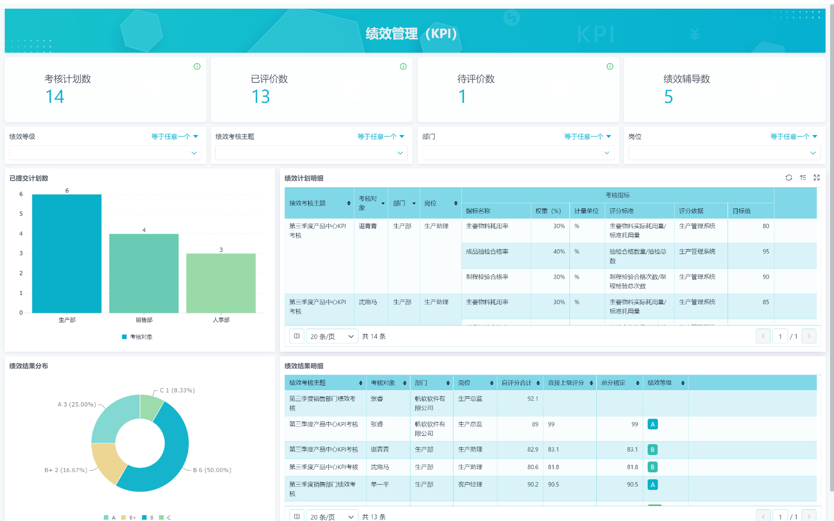Refresh the 绩效计划明细 table

(x=788, y=178)
